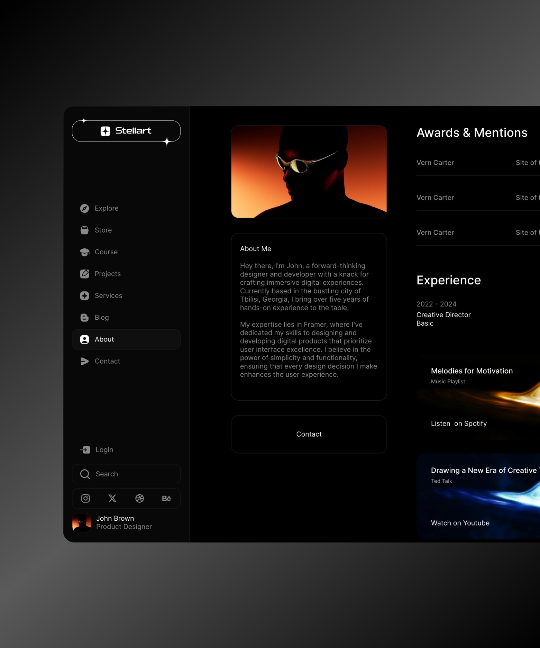Click the Explore compass icon

tap(84, 208)
